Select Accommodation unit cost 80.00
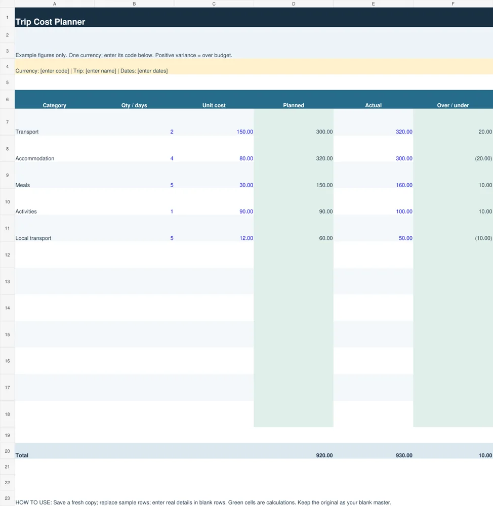This screenshot has height=506, width=493. (x=214, y=149)
